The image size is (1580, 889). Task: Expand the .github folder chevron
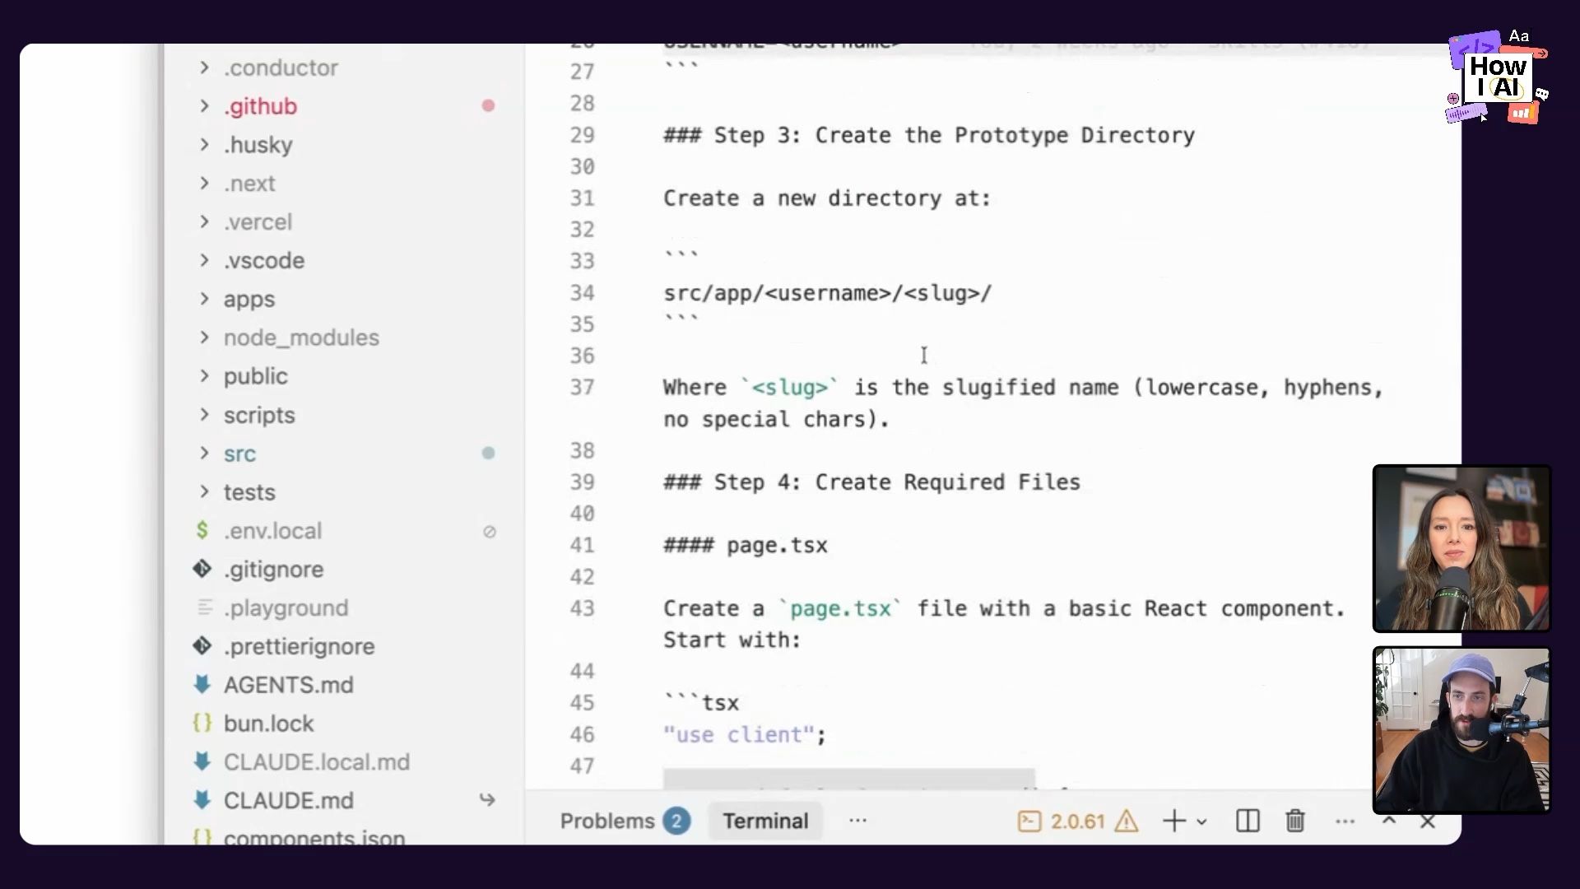204,105
